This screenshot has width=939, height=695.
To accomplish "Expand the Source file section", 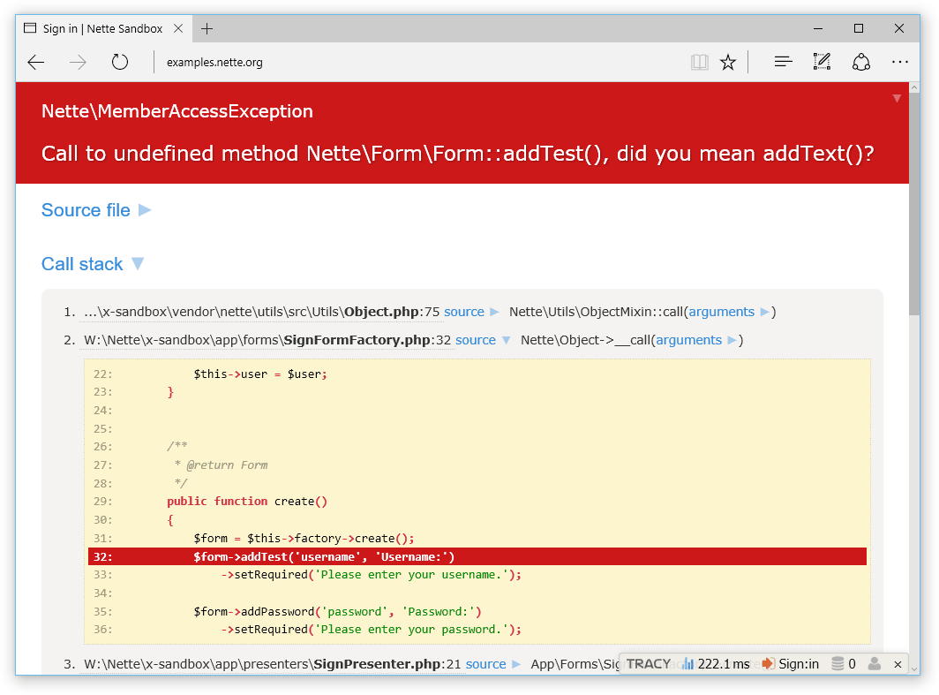I will click(96, 210).
